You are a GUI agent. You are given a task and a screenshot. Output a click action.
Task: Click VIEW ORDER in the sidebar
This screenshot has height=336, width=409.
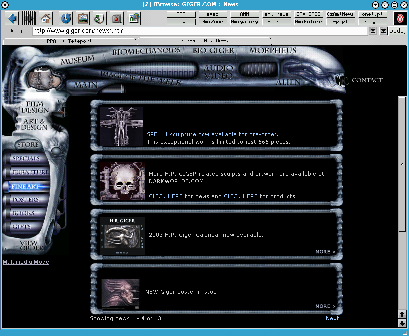32,246
